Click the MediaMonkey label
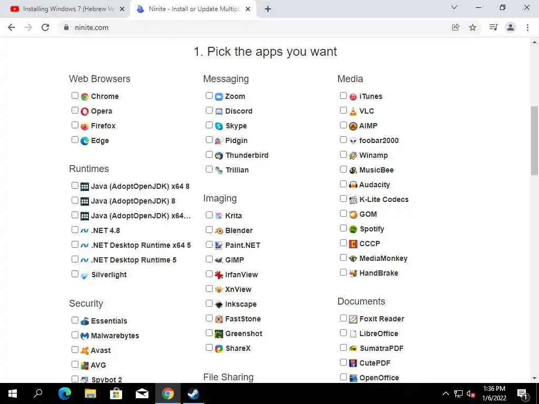539x404 pixels. (x=383, y=259)
